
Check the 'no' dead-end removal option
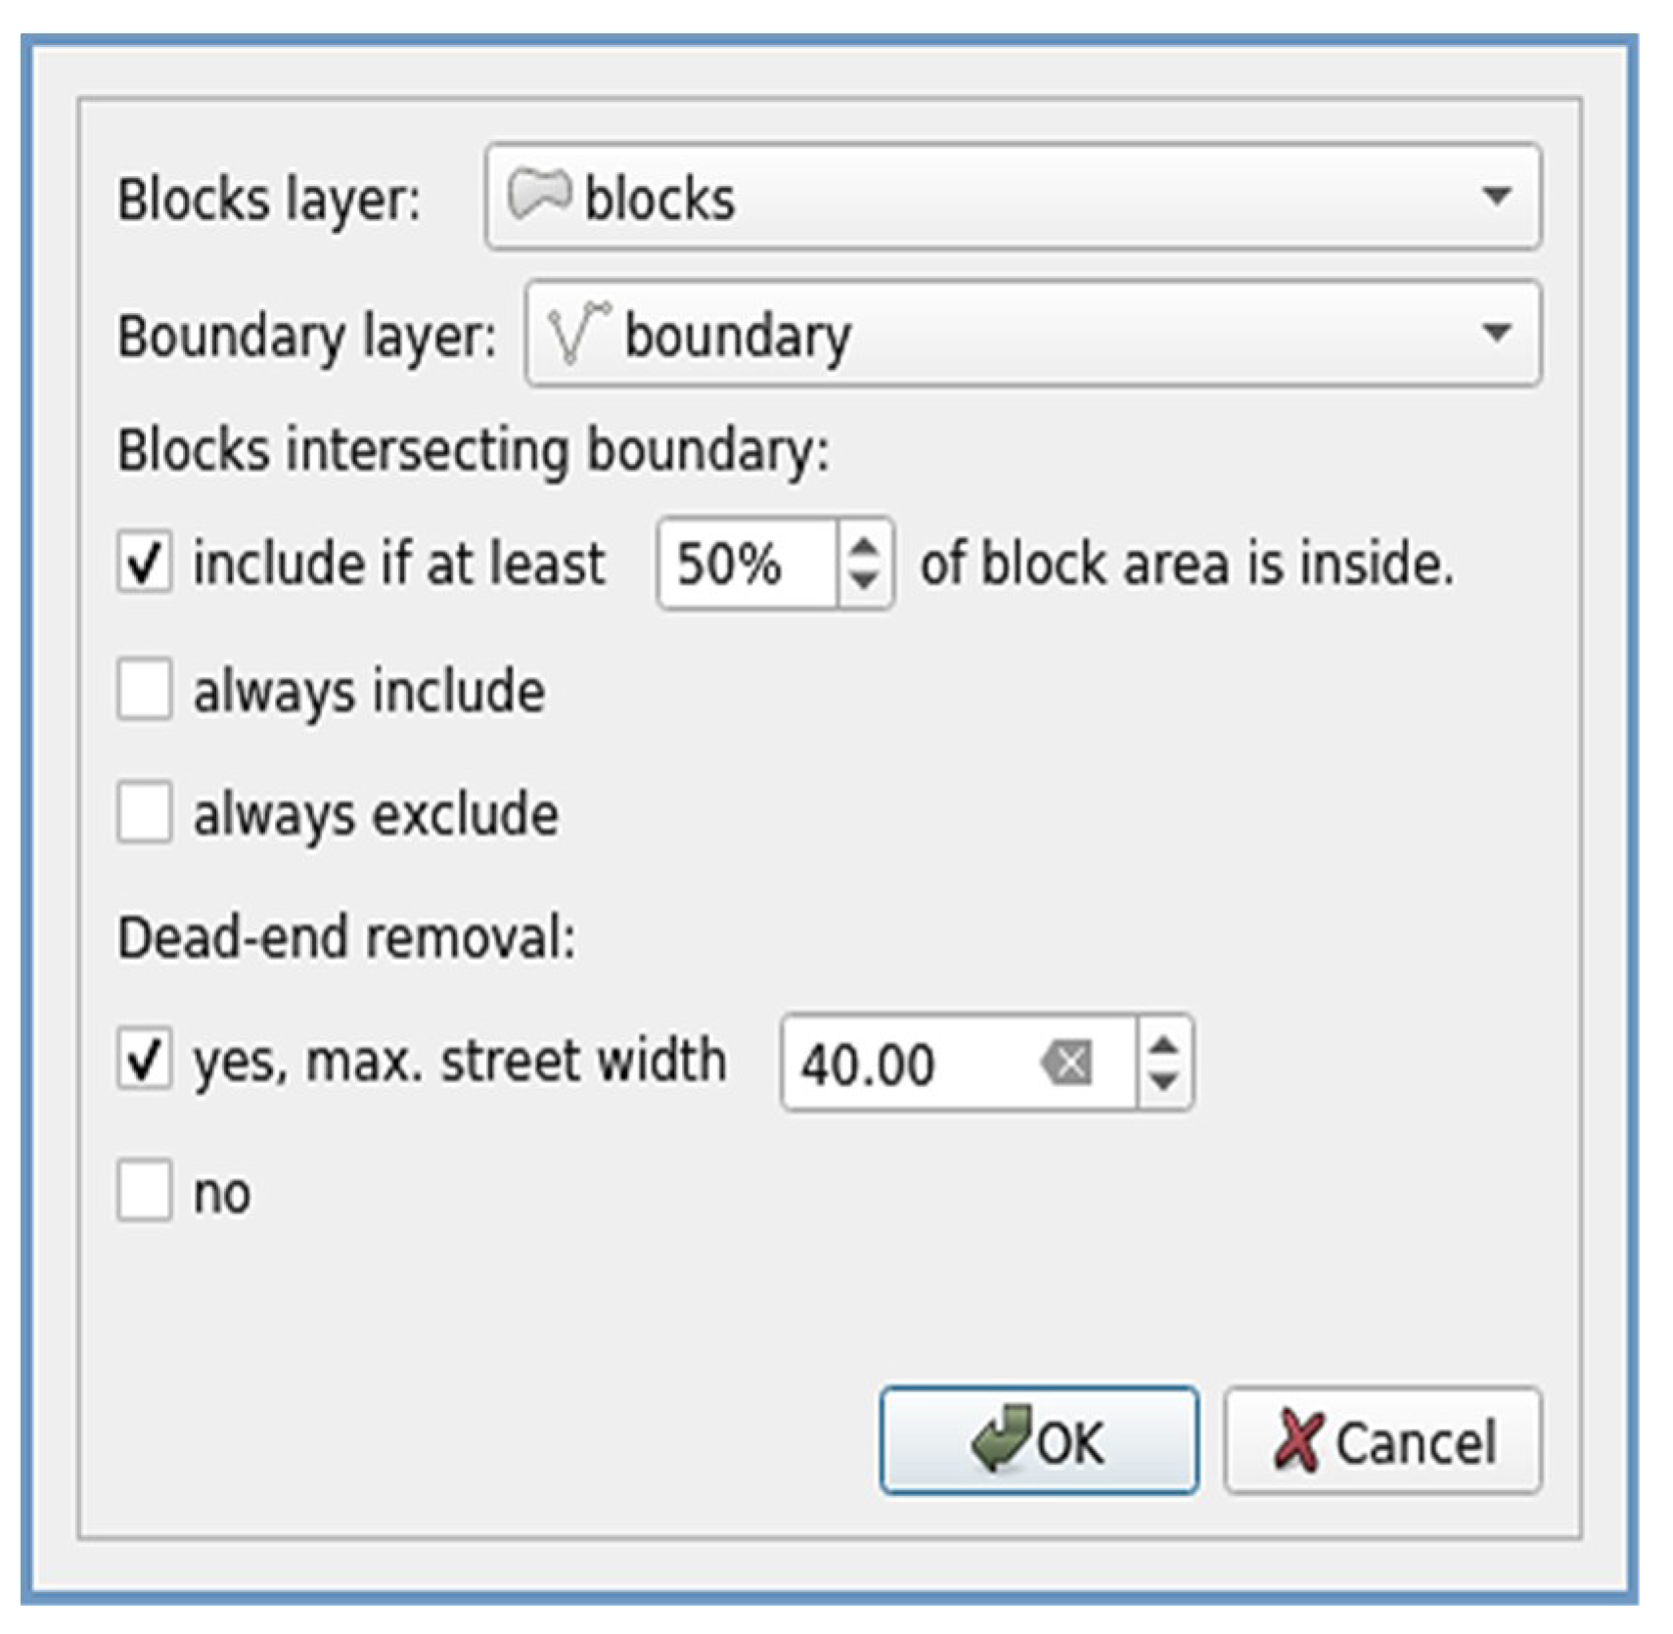[x=145, y=1191]
